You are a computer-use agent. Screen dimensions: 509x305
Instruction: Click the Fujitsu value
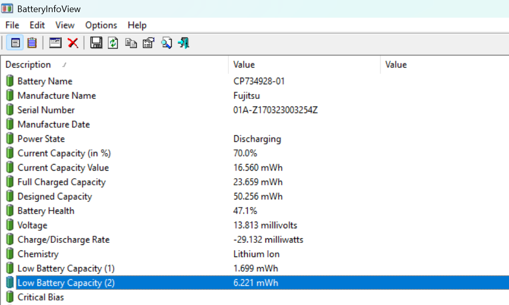pos(246,96)
